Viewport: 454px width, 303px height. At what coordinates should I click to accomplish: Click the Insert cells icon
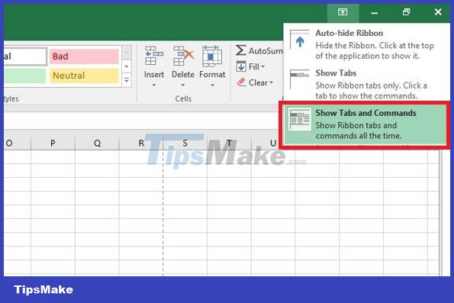154,56
